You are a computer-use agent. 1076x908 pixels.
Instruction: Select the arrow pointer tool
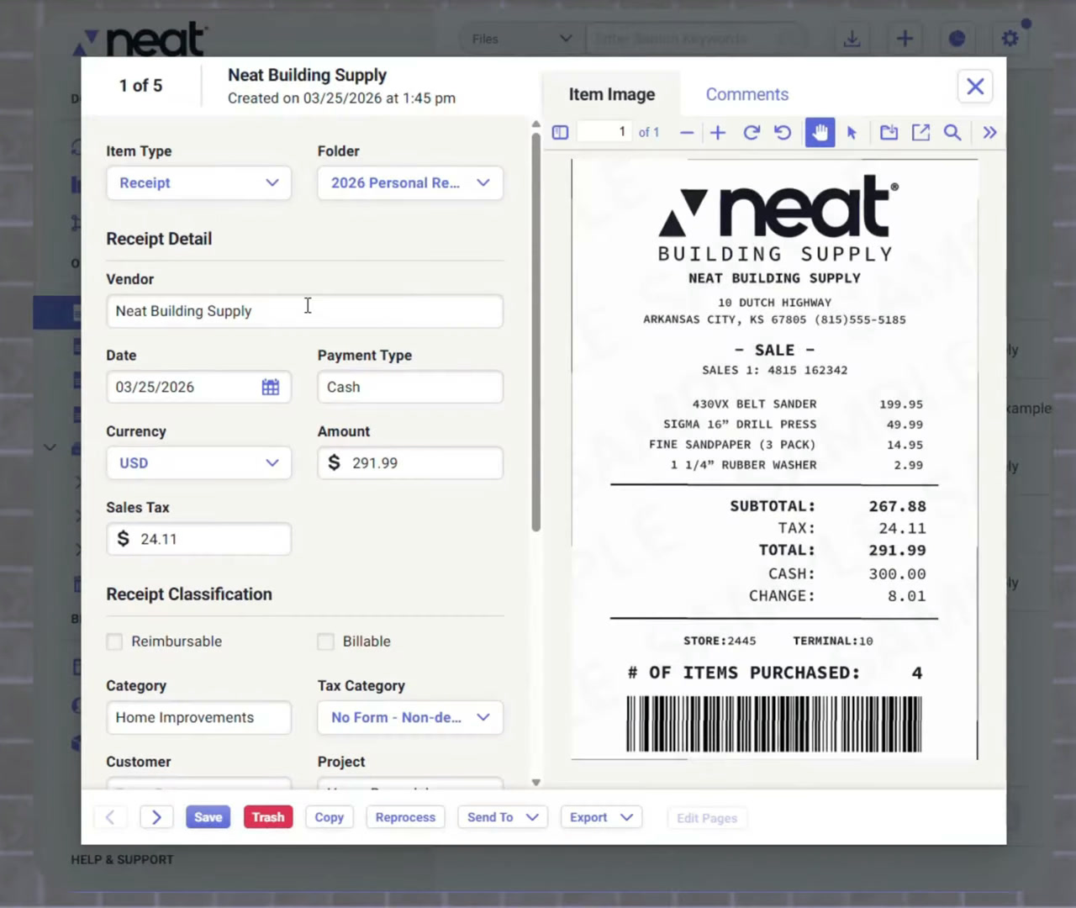pyautogui.click(x=852, y=133)
